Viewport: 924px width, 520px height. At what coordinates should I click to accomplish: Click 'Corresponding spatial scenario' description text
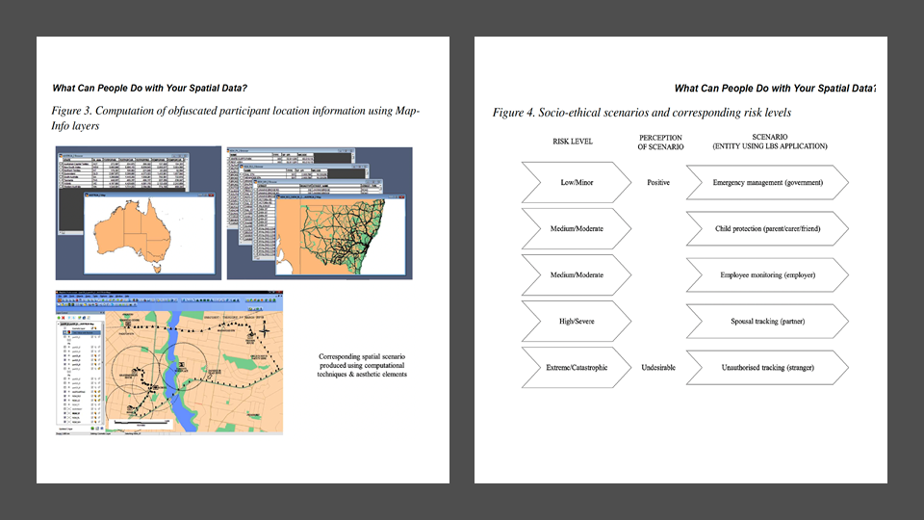click(x=362, y=365)
